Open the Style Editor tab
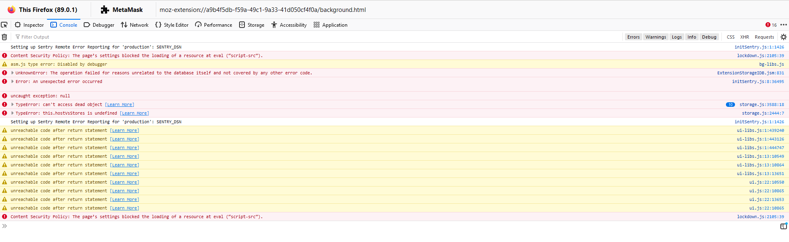789x242 pixels. coord(172,25)
